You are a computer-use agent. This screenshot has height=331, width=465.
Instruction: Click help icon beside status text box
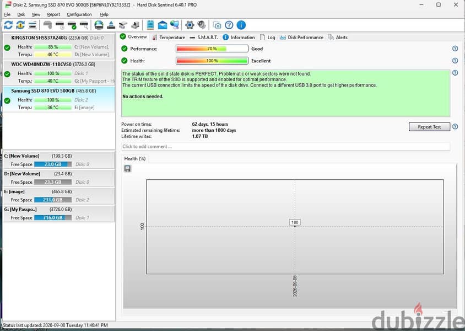coord(455,73)
